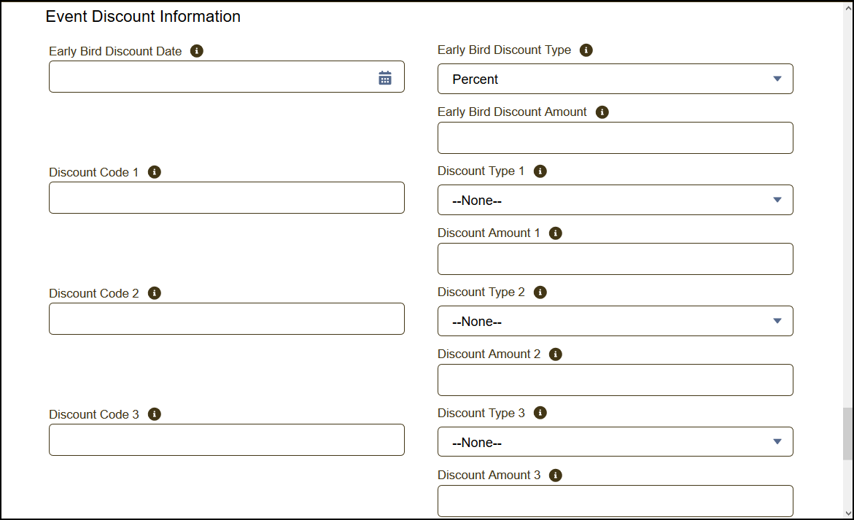854x520 pixels.
Task: Open the Discount Type 2 picklist
Action: (615, 321)
